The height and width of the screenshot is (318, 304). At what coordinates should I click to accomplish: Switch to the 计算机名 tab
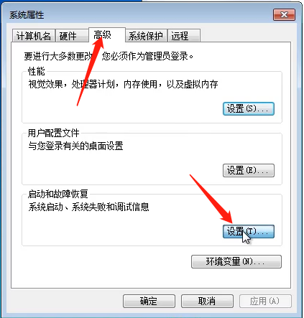tap(34, 36)
